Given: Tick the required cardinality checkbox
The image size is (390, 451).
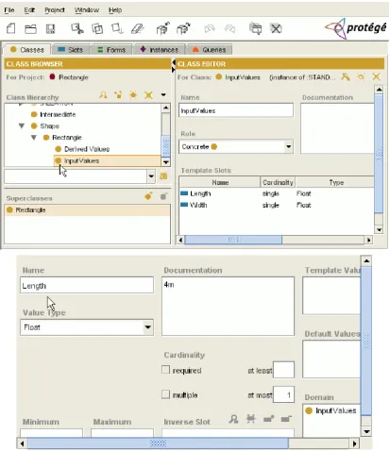Looking at the screenshot, I should point(165,370).
